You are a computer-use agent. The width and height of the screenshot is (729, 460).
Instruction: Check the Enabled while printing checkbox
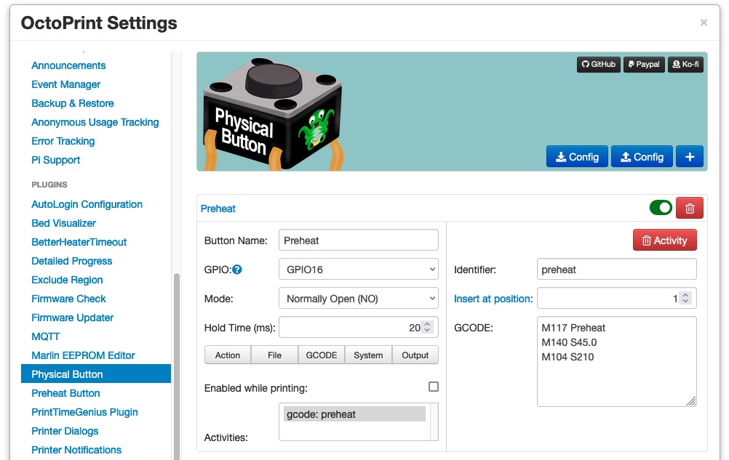[434, 387]
